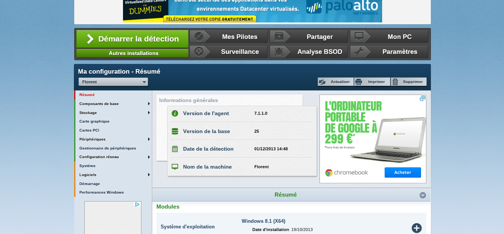Viewport: 504px width, 234px height.
Task: Click the plus icon on Système d'exploitation row
Action: coord(417,228)
